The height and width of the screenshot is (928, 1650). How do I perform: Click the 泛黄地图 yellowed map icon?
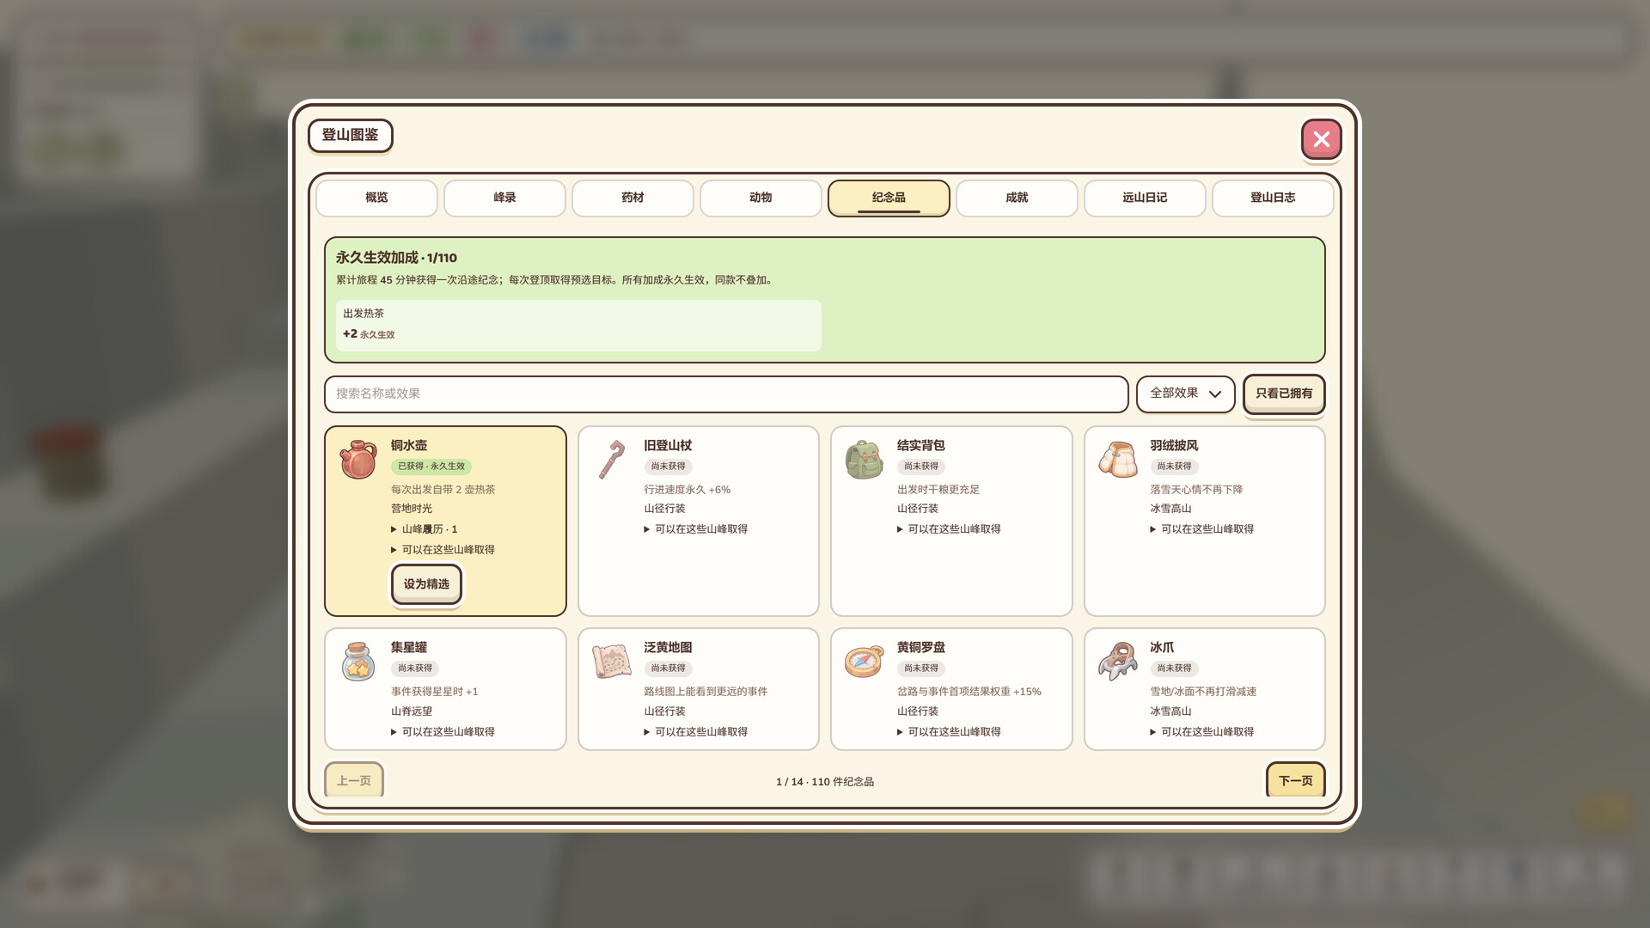(612, 662)
